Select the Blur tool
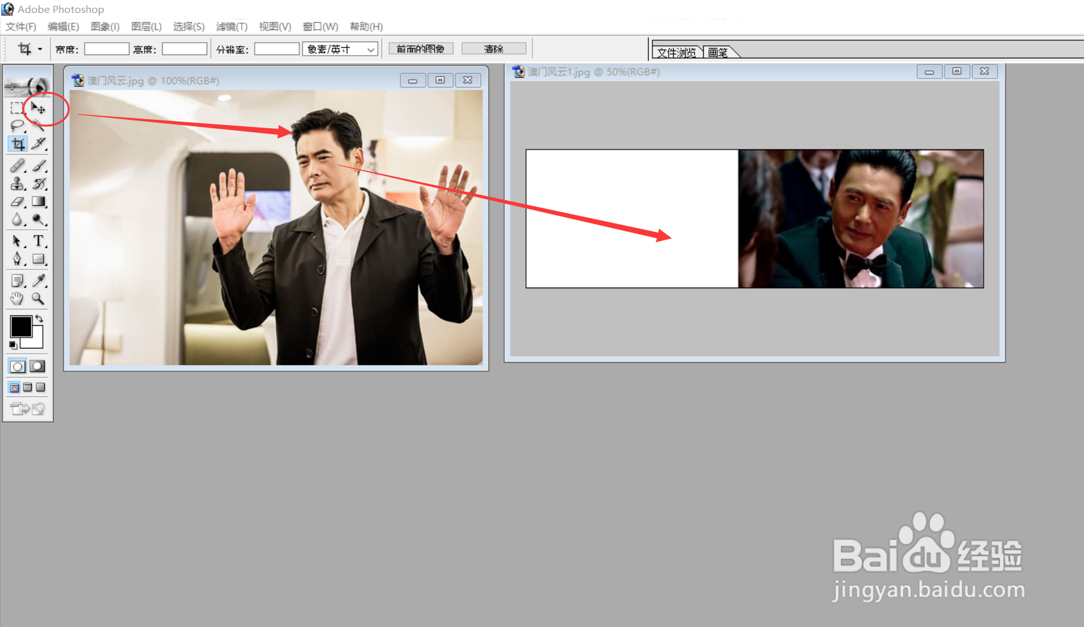1084x627 pixels. pos(17,220)
